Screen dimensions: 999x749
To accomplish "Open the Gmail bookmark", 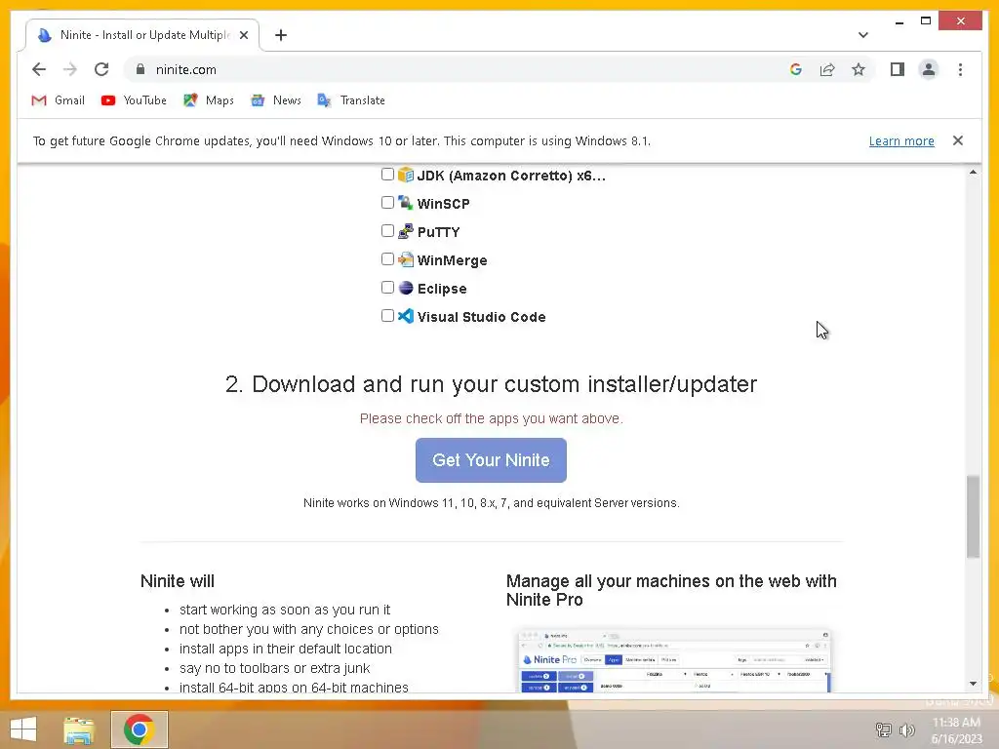I will [58, 100].
